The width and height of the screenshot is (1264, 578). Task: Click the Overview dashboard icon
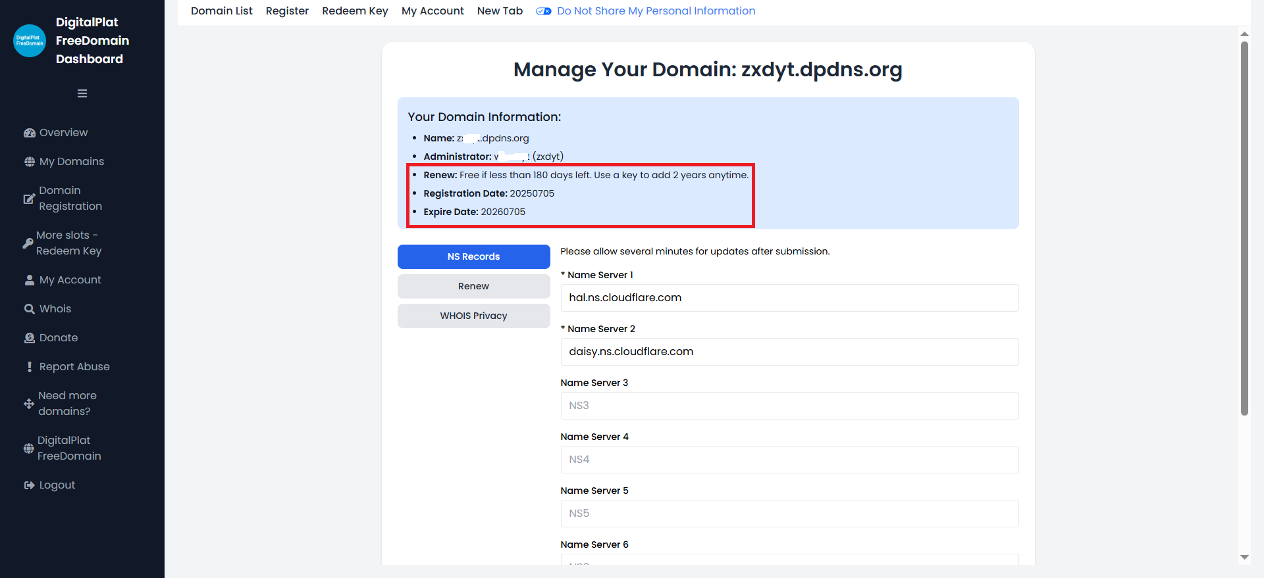pyautogui.click(x=30, y=133)
